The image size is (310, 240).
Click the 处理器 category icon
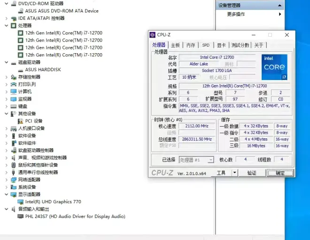(x=14, y=25)
